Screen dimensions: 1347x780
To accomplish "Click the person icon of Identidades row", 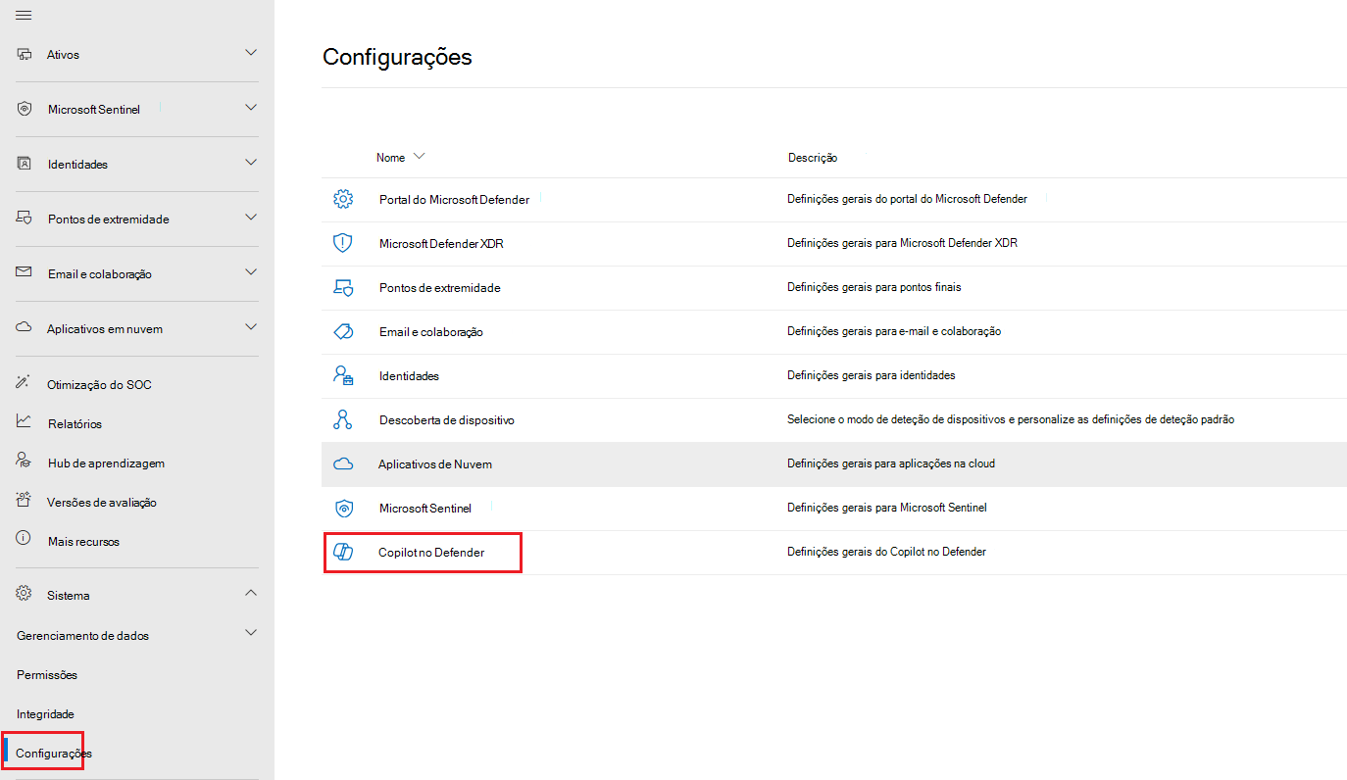I will pyautogui.click(x=343, y=375).
